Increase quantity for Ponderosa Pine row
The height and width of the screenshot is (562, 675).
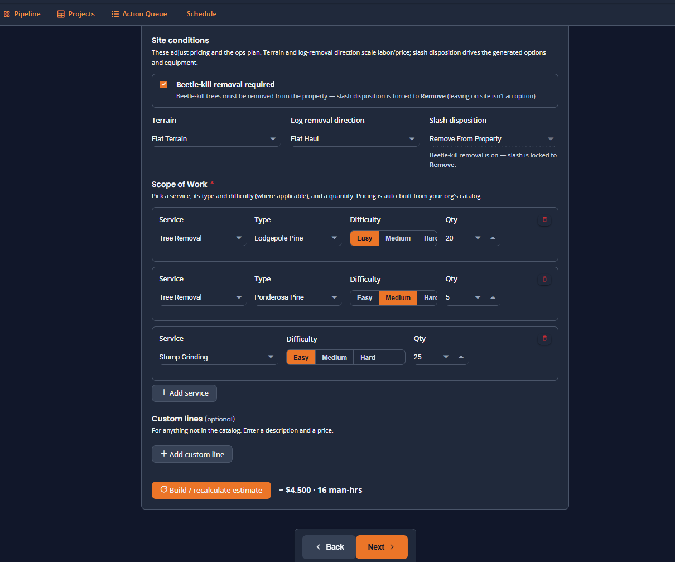pyautogui.click(x=493, y=298)
